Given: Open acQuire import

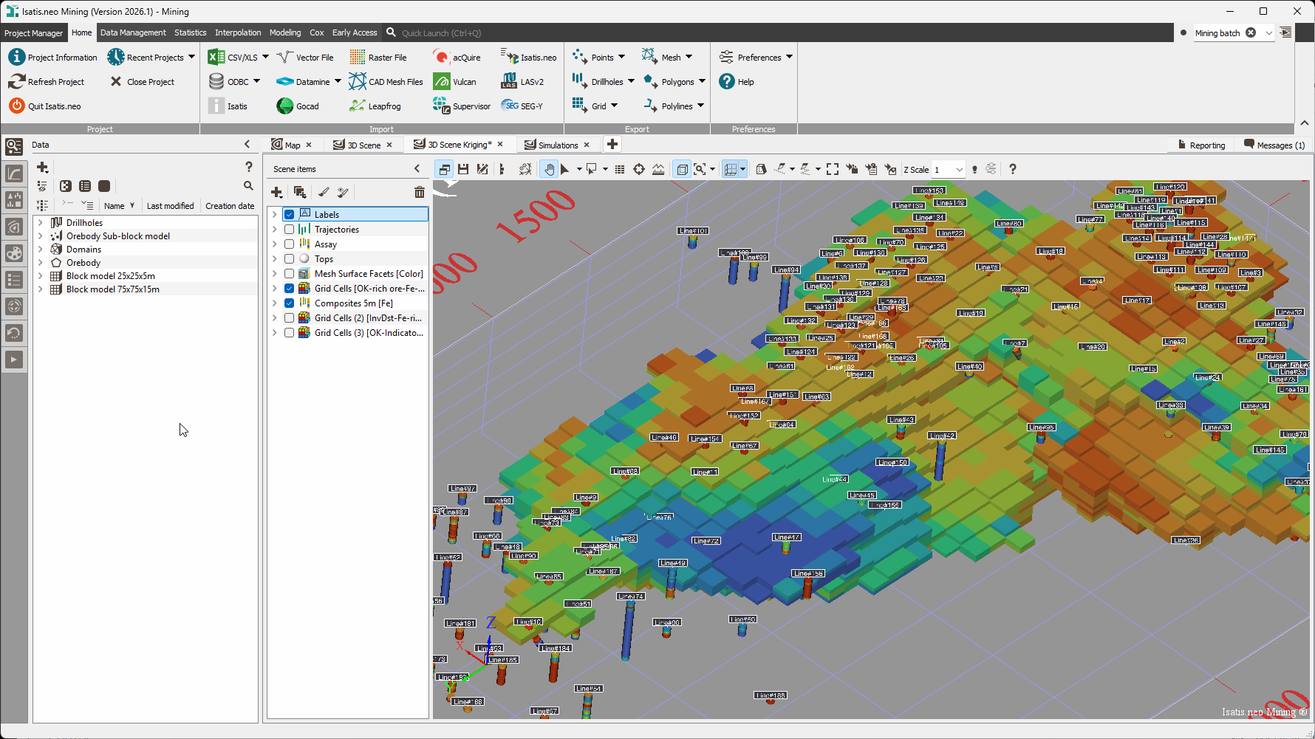Looking at the screenshot, I should (457, 58).
